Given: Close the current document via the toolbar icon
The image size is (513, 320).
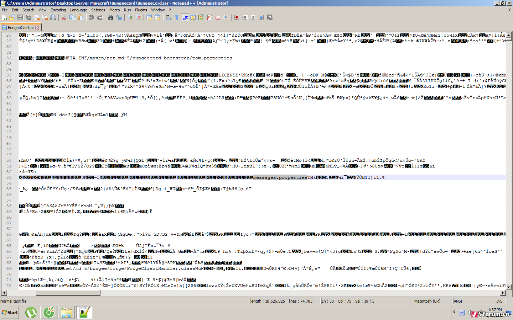Looking at the screenshot, I should click(x=37, y=17).
